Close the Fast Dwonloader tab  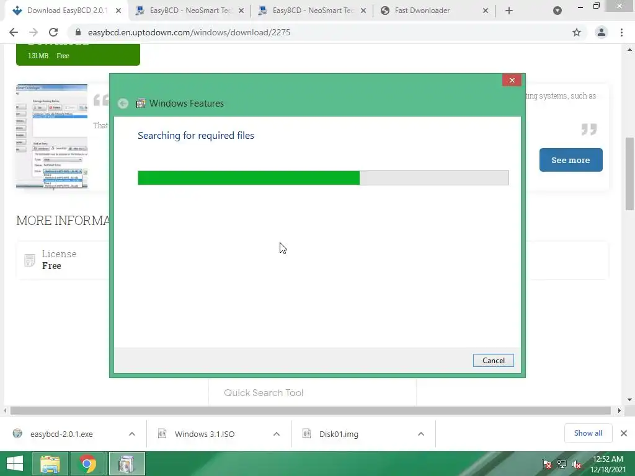click(x=486, y=11)
